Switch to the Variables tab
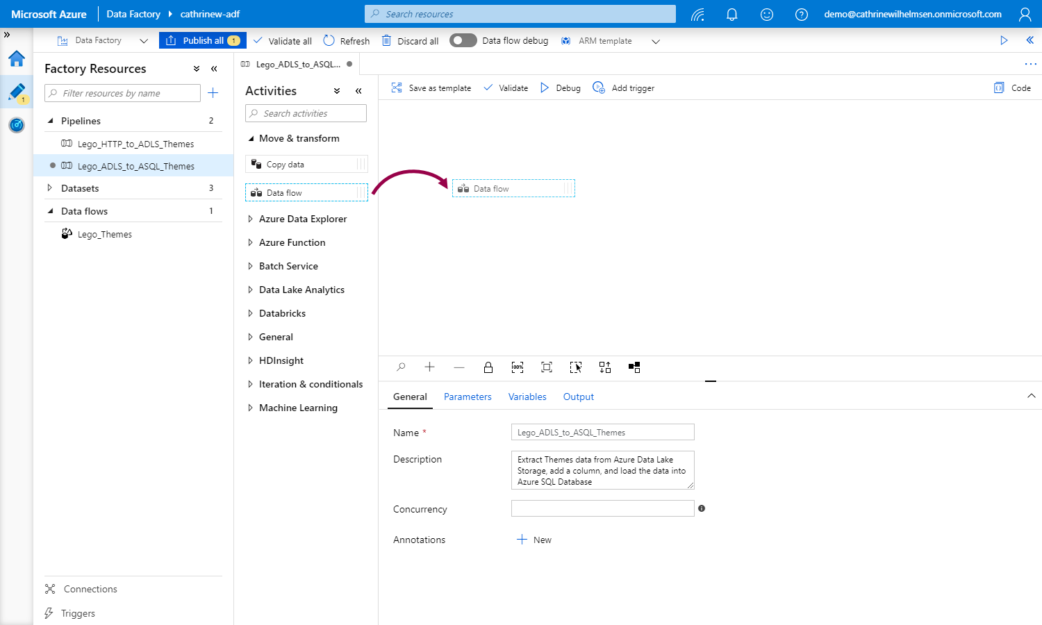The height and width of the screenshot is (625, 1042). coord(527,397)
